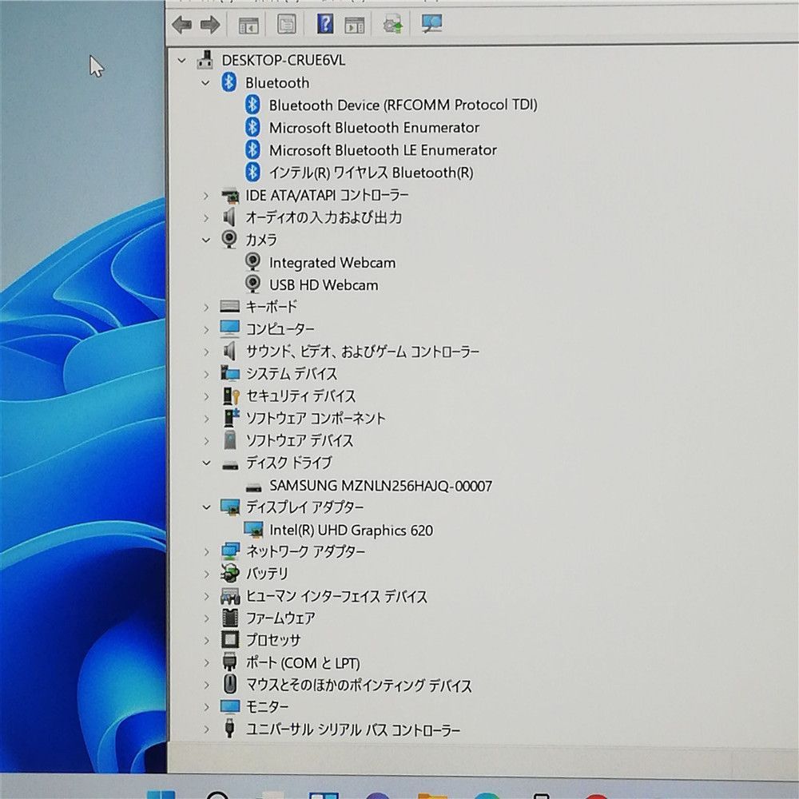This screenshot has height=799, width=799.
Task: Expand the モニター category
Action: [206, 707]
